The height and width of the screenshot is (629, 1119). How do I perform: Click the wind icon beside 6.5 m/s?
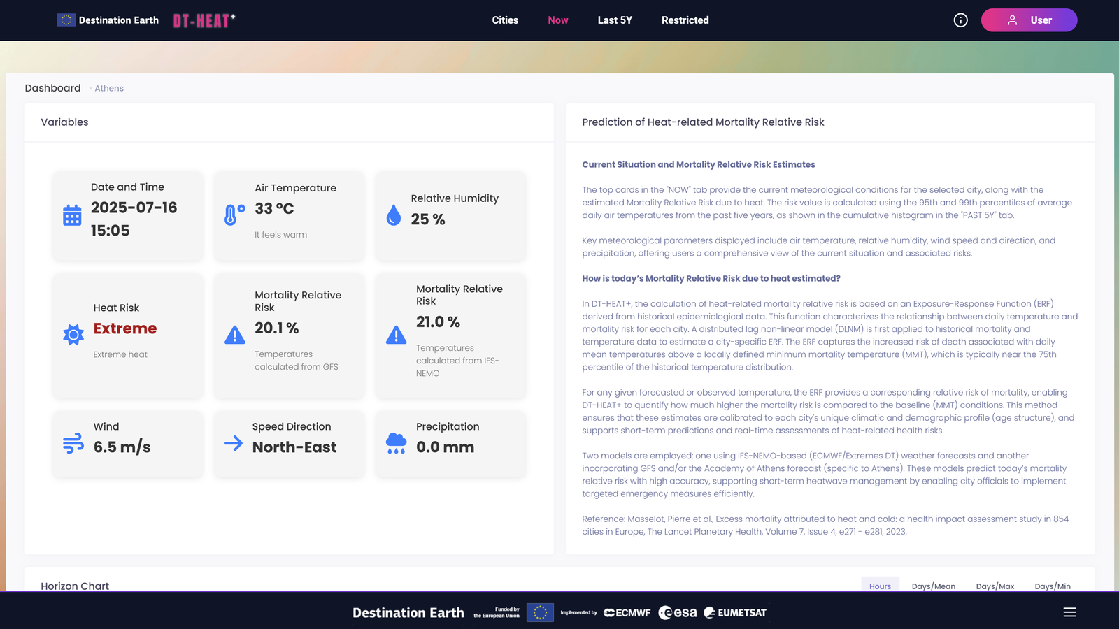click(73, 444)
